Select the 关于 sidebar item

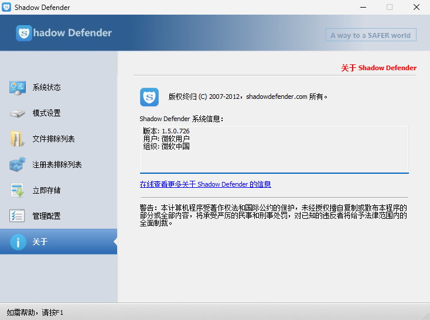(59, 242)
